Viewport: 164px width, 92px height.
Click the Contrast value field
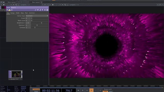pyautogui.click(x=28, y=28)
